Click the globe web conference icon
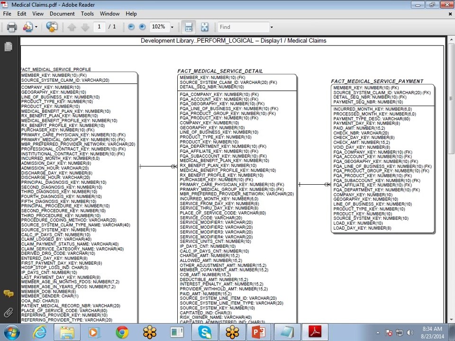The image size is (455, 341). [x=52, y=27]
